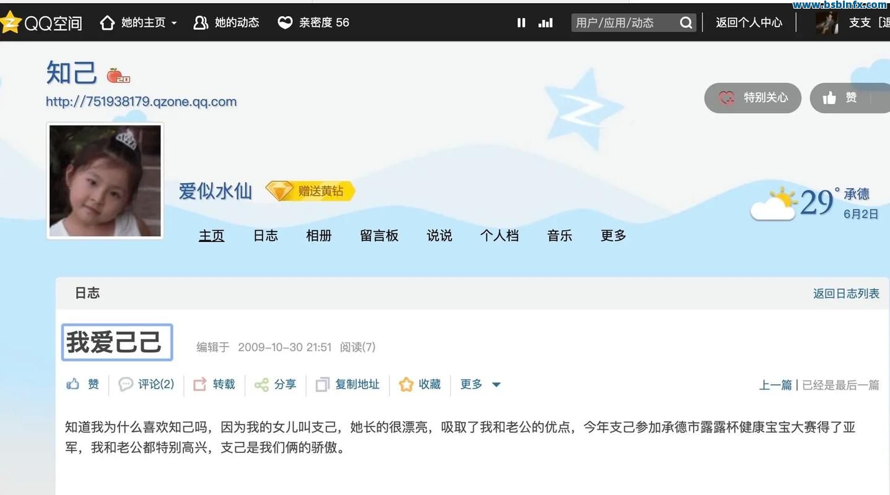Pause the background music in top bar
The width and height of the screenshot is (890, 495).
pos(521,23)
